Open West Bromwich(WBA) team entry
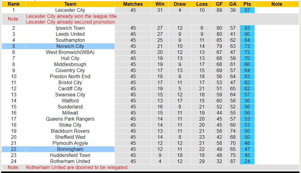This screenshot has height=173, width=301. (70, 52)
